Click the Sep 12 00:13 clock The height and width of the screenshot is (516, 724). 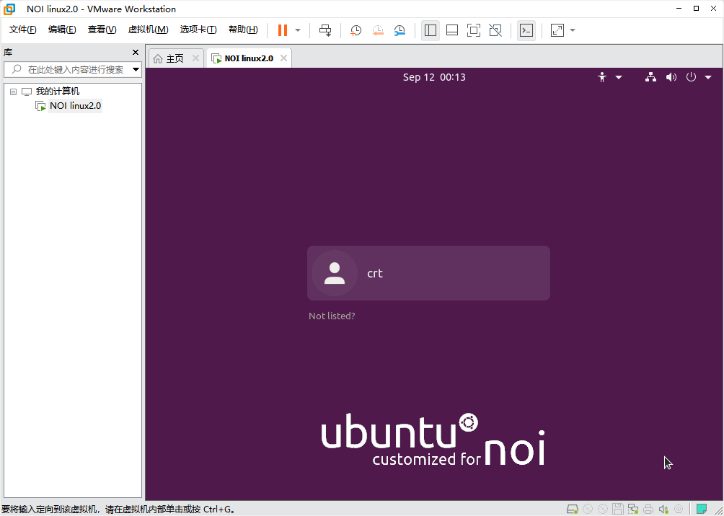click(434, 77)
